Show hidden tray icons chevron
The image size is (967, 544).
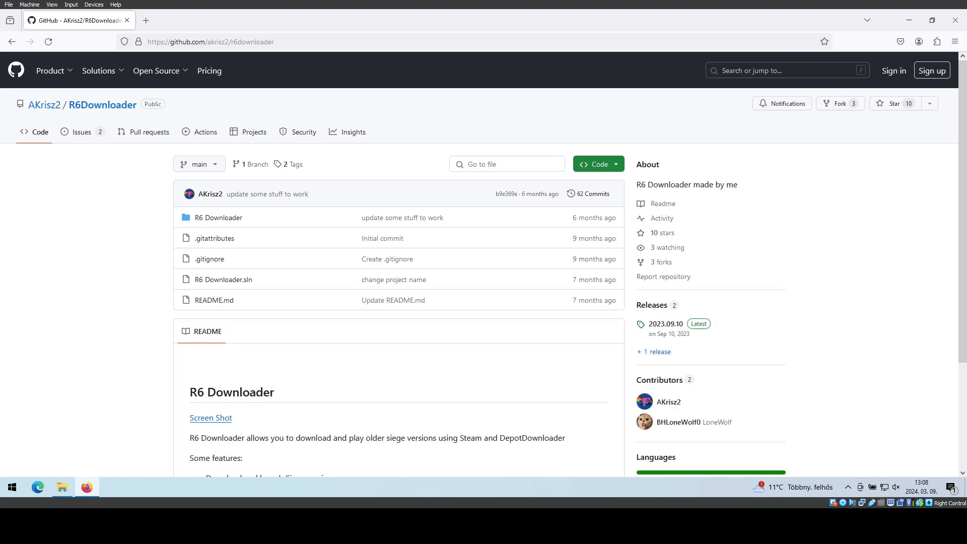pos(848,487)
